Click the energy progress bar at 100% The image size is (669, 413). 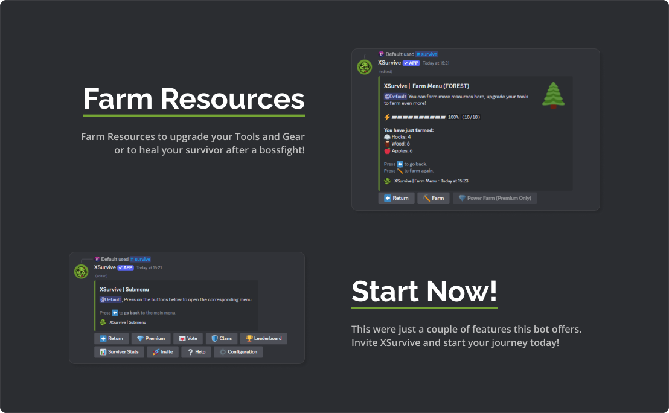pyautogui.click(x=418, y=117)
